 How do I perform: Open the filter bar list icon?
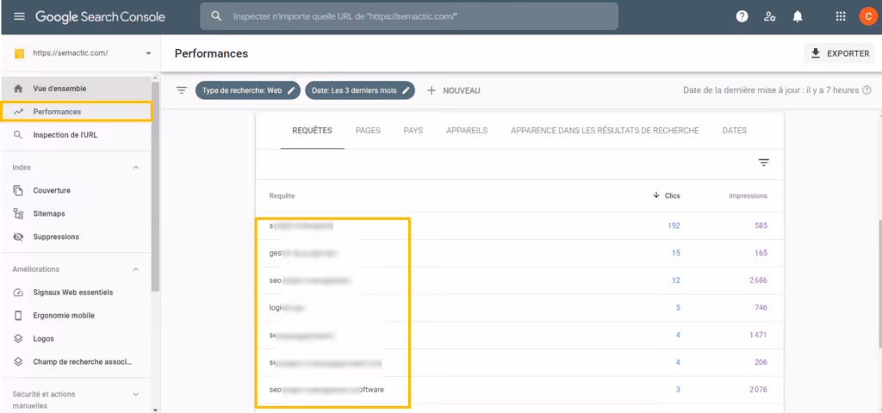coord(181,89)
